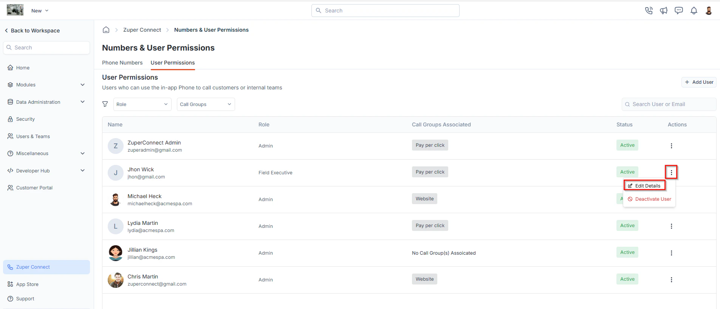720x309 pixels.
Task: Click Pay per click tag for ZuperConnect Admin
Action: coord(430,145)
